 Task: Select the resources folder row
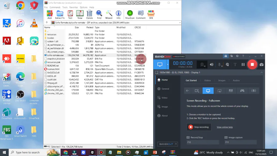[95, 35]
